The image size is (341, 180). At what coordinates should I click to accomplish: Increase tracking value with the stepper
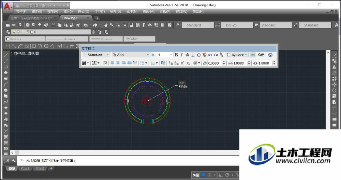(x=249, y=62)
